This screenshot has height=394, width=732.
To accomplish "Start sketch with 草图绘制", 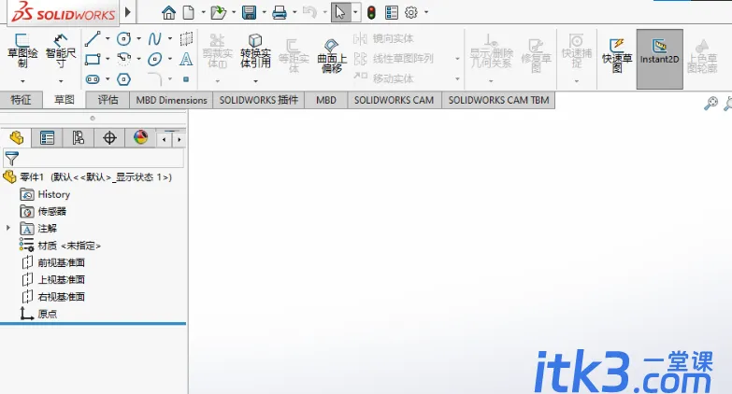I will [22, 51].
